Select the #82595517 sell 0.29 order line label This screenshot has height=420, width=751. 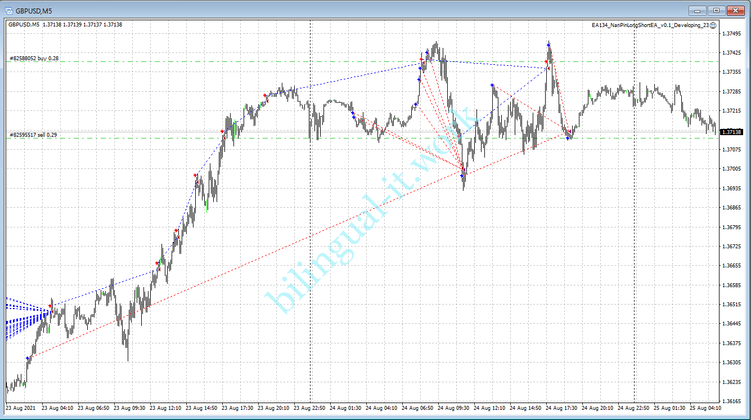pyautogui.click(x=33, y=135)
